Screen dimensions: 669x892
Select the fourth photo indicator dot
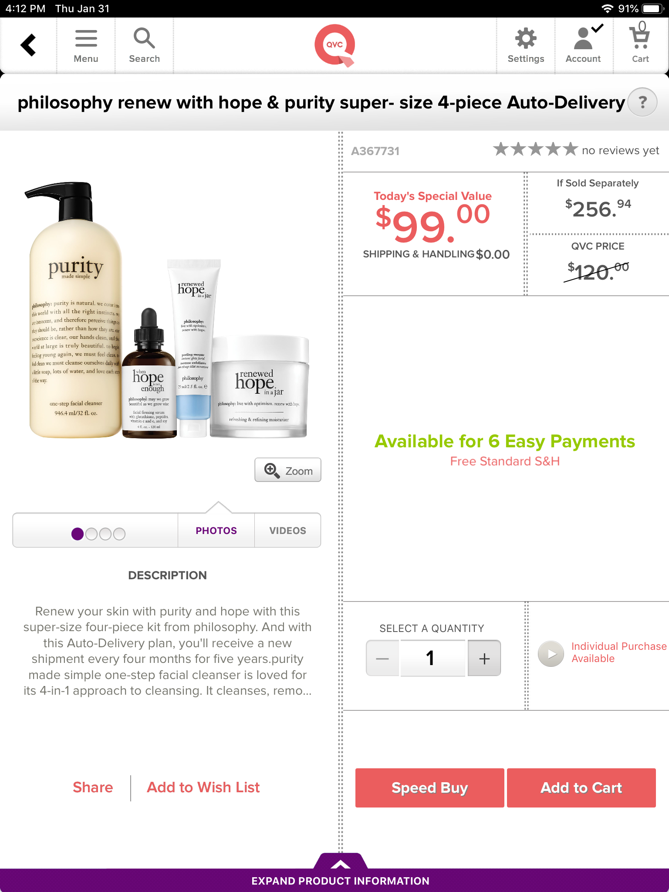[x=119, y=534]
